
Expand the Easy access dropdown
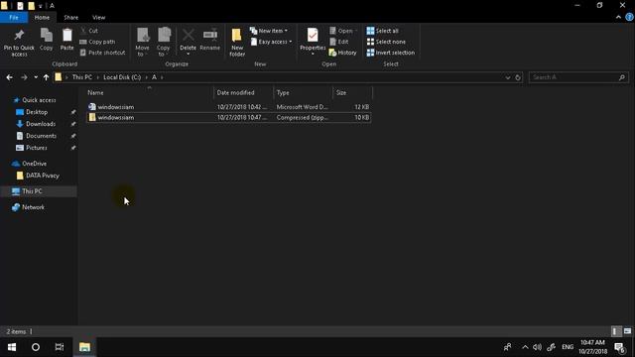pyautogui.click(x=272, y=42)
